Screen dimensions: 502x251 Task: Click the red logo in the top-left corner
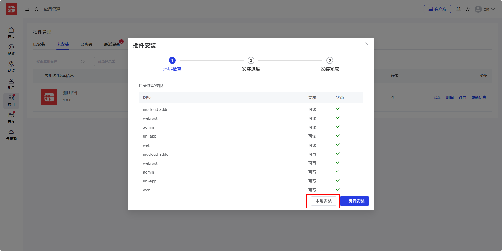(x=11, y=9)
